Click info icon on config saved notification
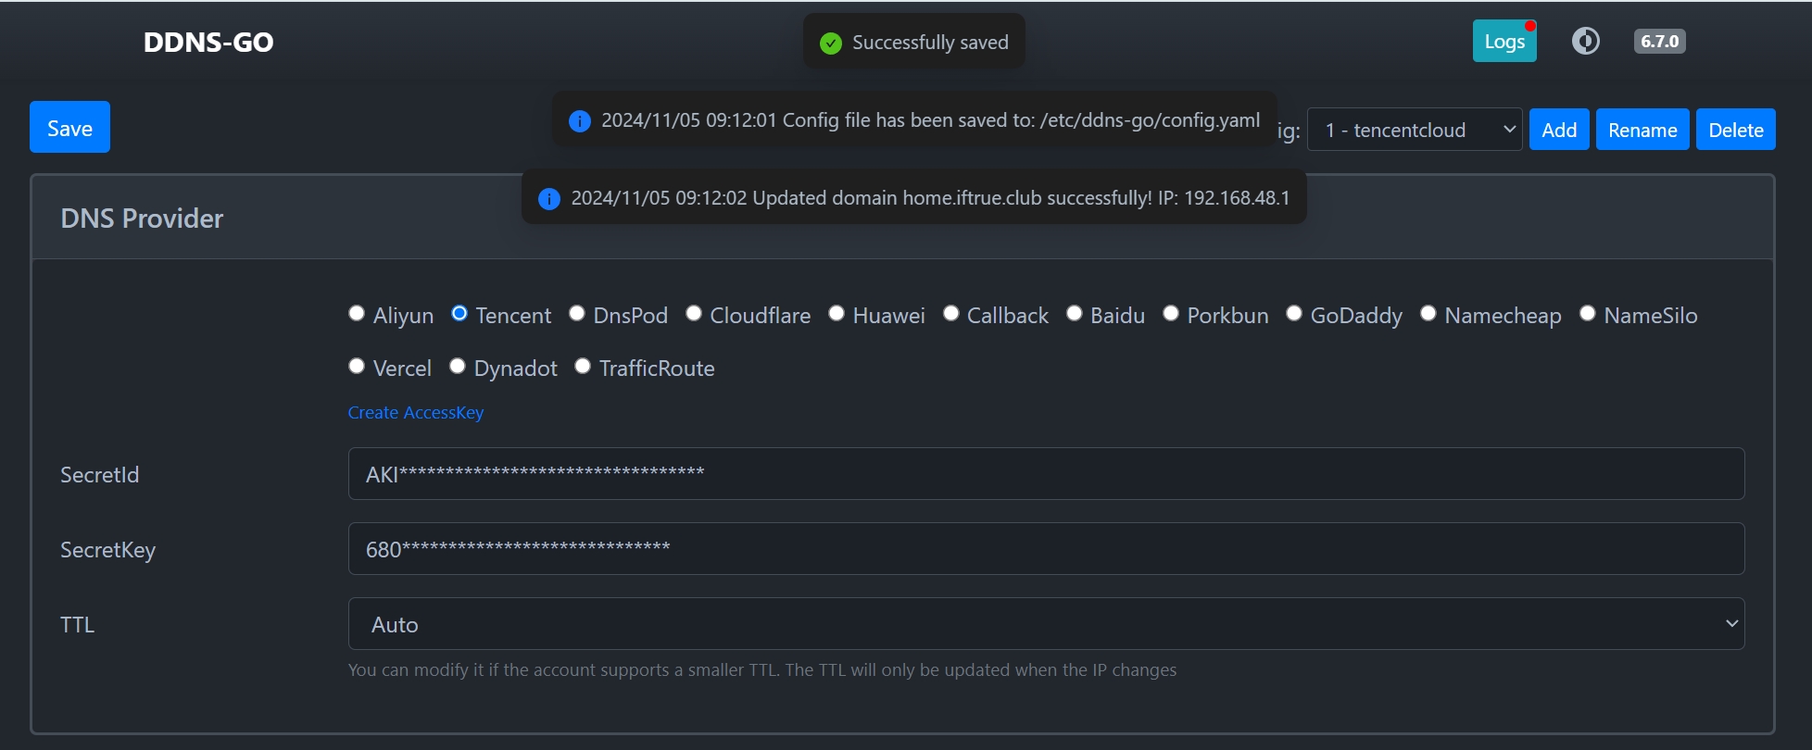 pos(580,121)
